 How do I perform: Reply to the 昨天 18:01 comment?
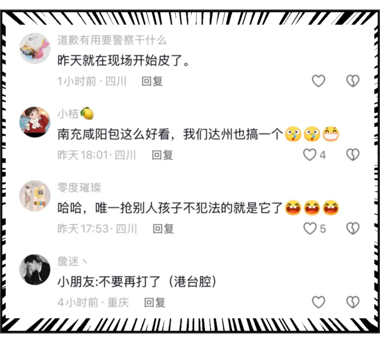coord(162,155)
